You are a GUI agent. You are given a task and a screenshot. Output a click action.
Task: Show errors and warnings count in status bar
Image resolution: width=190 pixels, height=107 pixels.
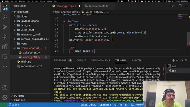click(14, 105)
